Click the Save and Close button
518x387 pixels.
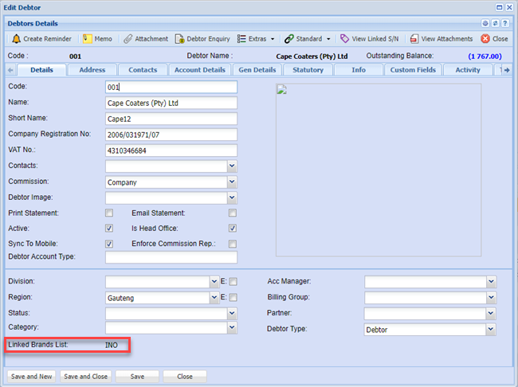coord(85,377)
